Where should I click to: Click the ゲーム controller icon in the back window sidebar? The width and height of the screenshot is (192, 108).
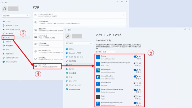[4, 49]
